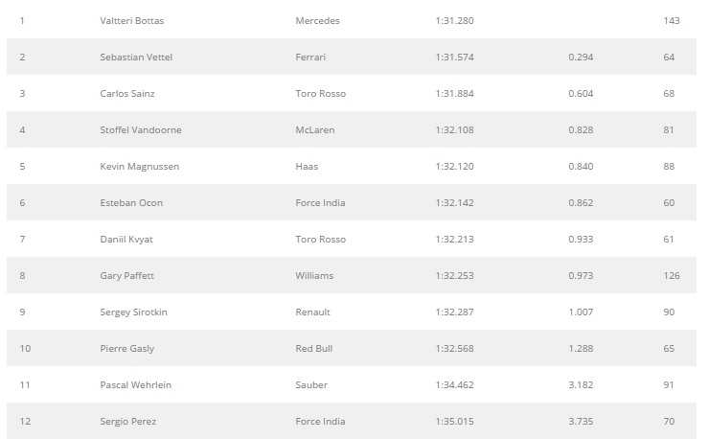Image resolution: width=709 pixels, height=439 pixels.
Task: Click the Ferrari team cell
Action: [x=310, y=57]
